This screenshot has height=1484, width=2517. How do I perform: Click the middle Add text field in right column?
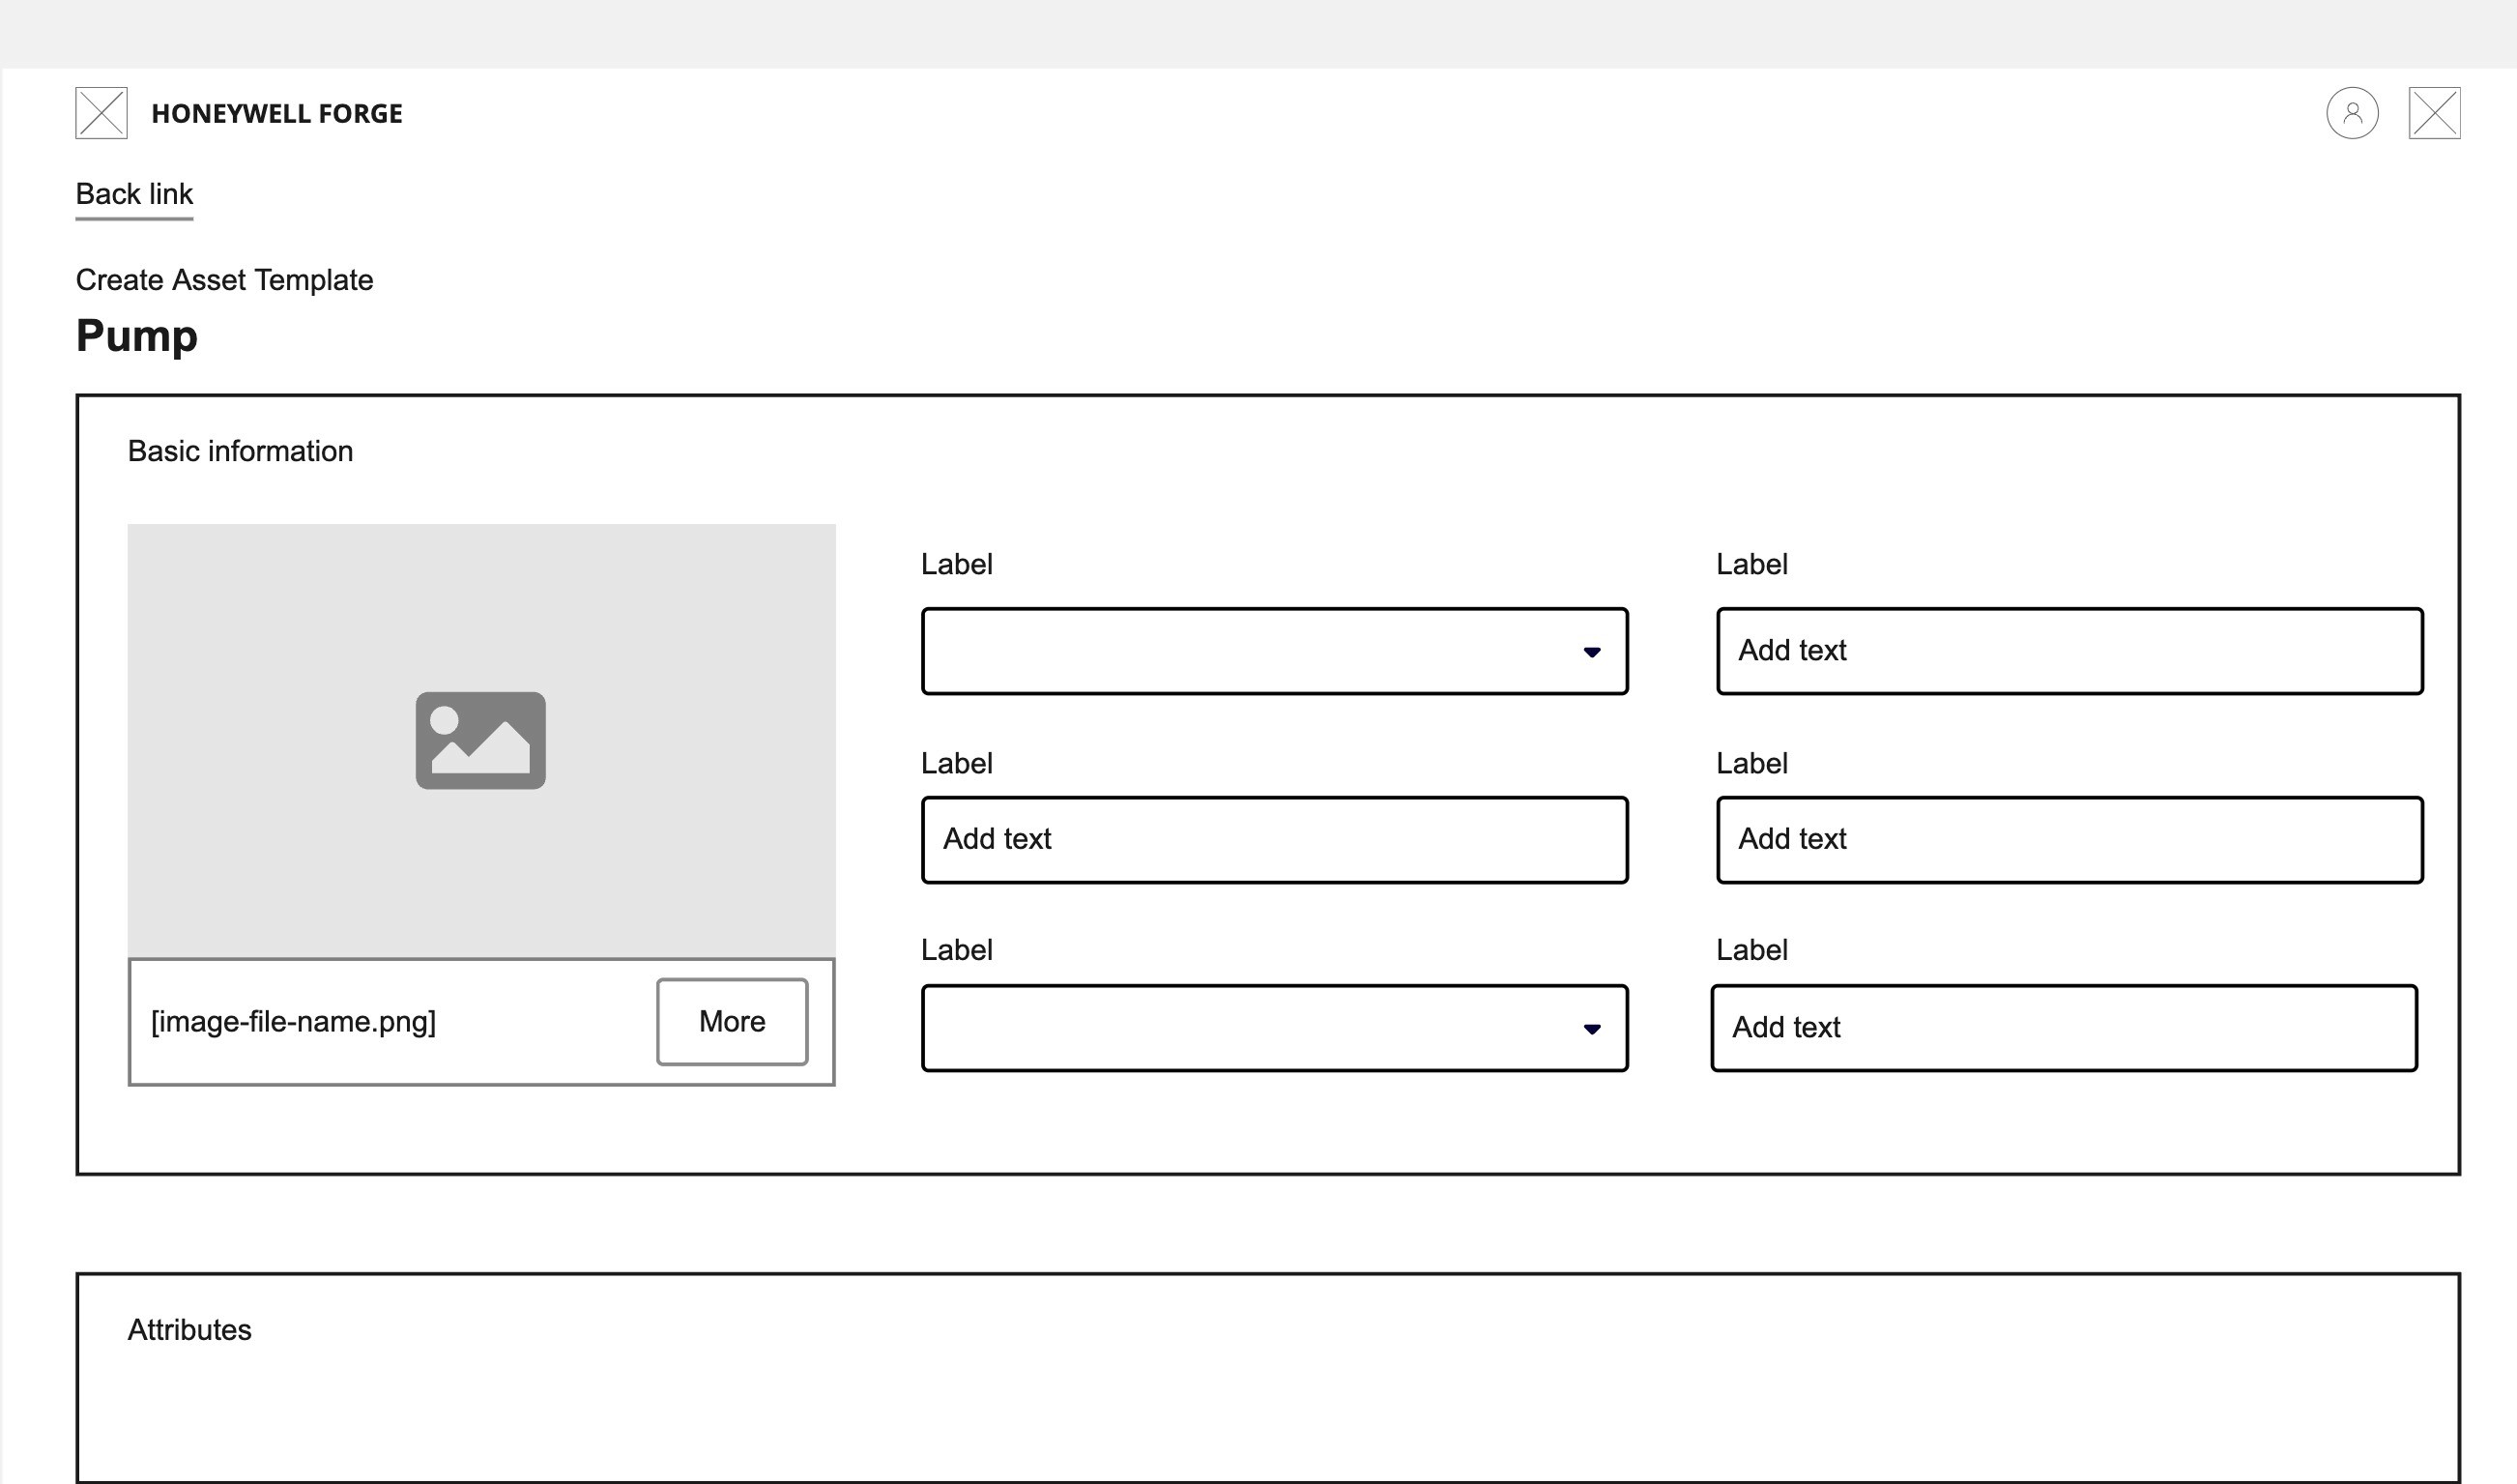(x=2069, y=839)
